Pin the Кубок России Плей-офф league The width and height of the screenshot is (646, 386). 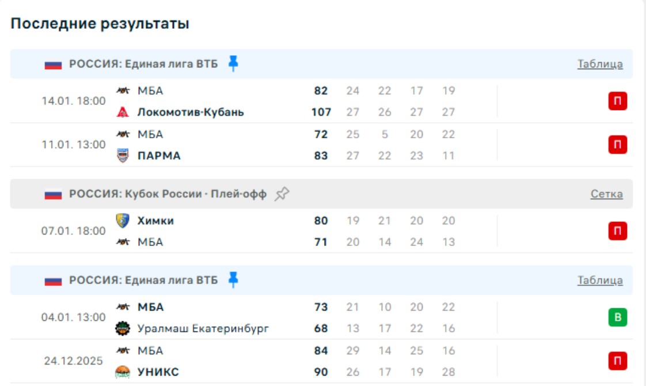click(282, 194)
